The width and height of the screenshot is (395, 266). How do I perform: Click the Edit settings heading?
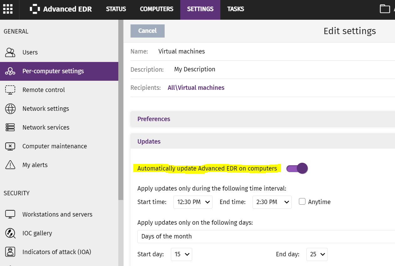click(x=350, y=31)
